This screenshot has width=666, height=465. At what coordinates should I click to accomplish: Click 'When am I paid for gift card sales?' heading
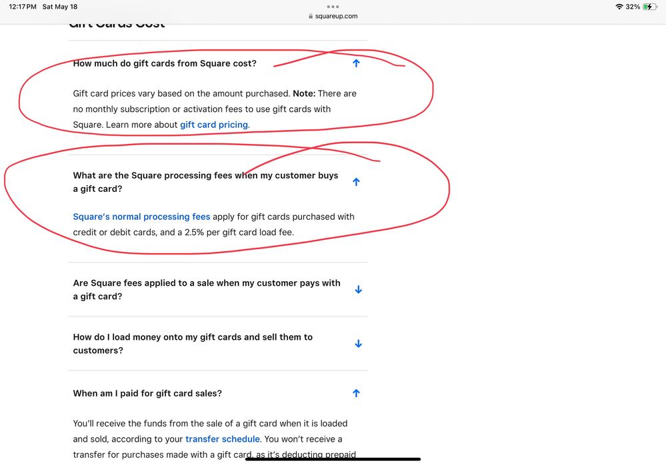147,394
